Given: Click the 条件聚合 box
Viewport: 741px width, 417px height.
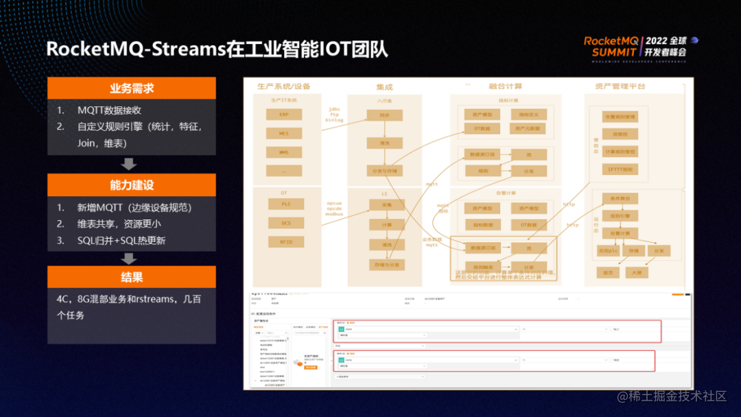Looking at the screenshot, I should pos(620,198).
